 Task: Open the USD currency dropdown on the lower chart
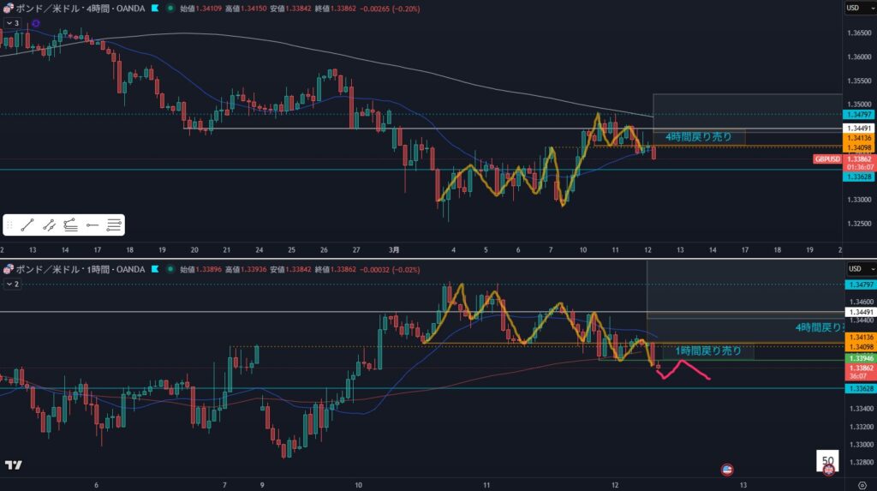pos(857,268)
